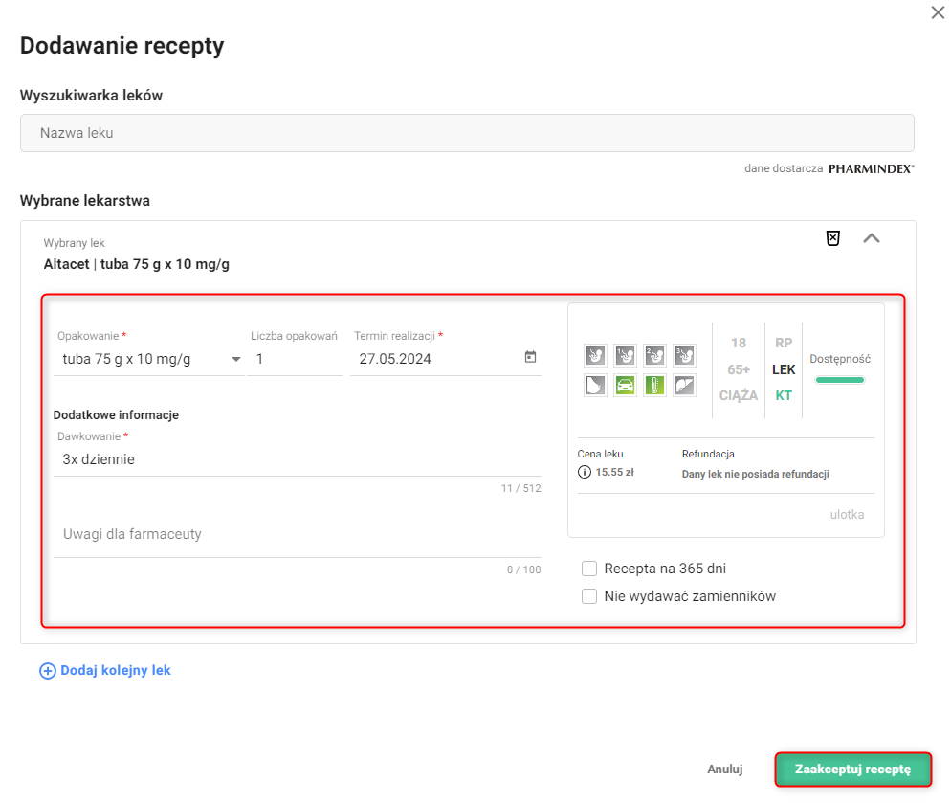
Task: Open the calendar date picker
Action: 530,358
